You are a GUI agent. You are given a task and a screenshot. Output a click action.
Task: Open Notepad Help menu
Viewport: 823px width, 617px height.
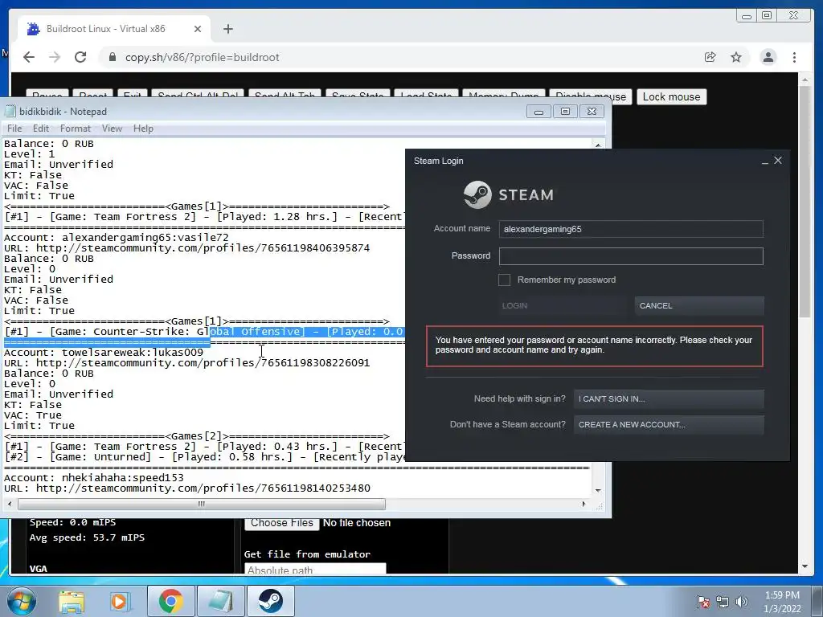[x=143, y=129]
